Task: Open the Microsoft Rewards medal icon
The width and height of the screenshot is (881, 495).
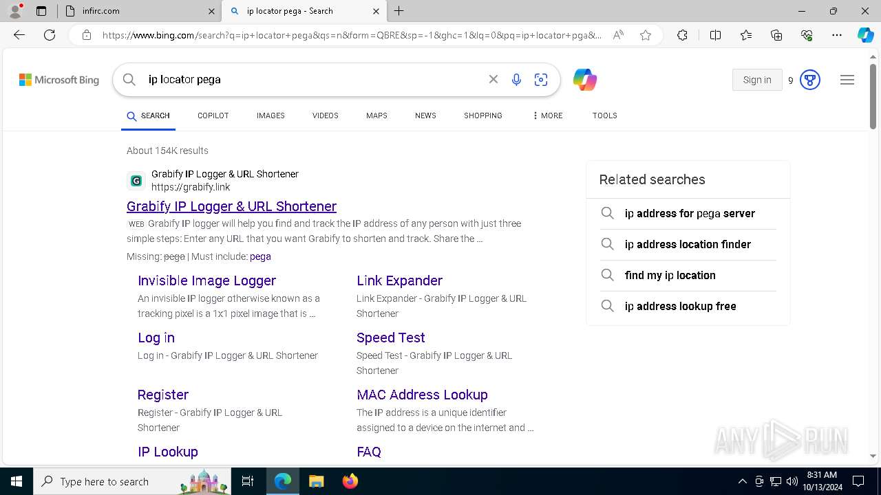Action: [810, 80]
